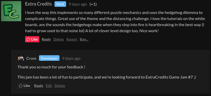Report the Extra Credits comment
This screenshot has width=211, height=96.
(72, 39)
